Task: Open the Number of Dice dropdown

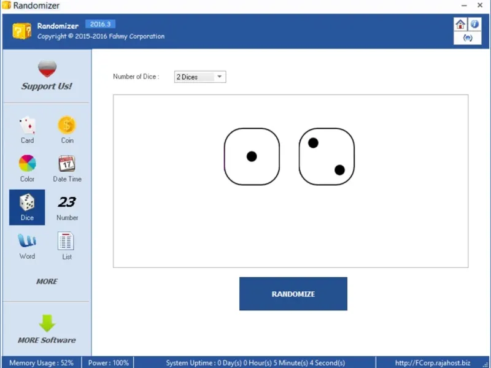Action: pyautogui.click(x=200, y=77)
